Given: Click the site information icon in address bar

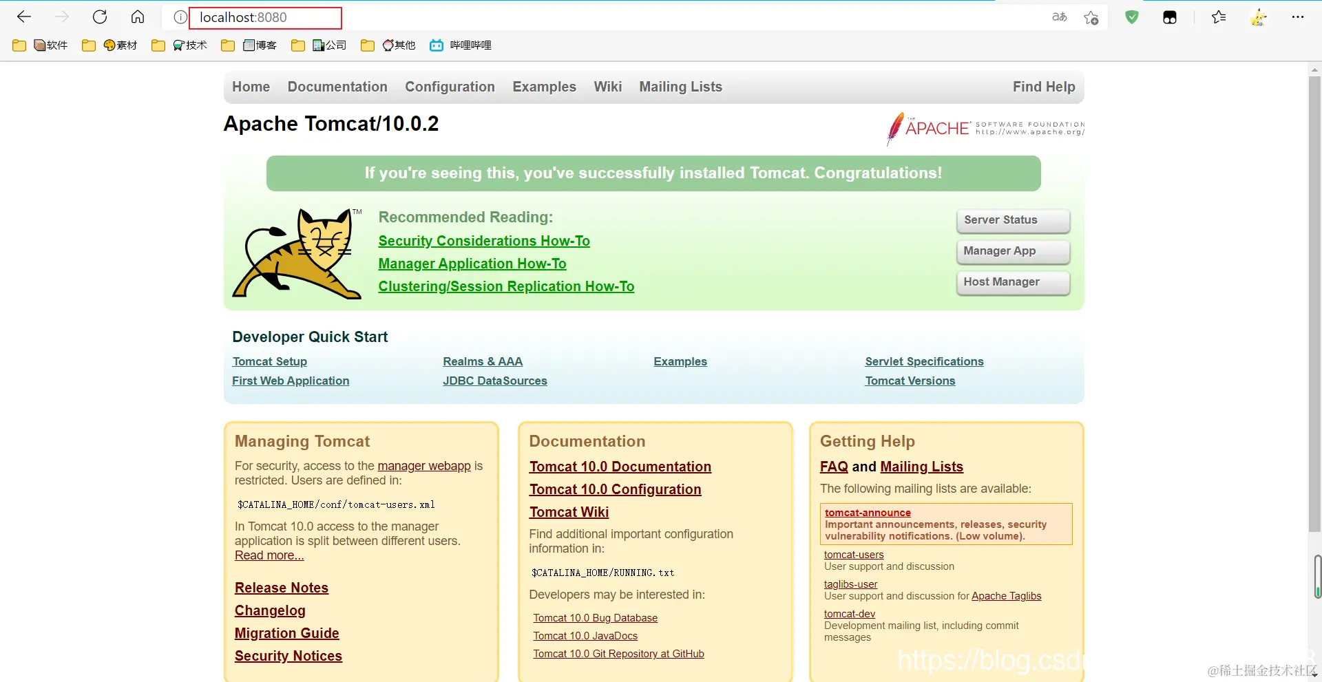Looking at the screenshot, I should pos(180,17).
